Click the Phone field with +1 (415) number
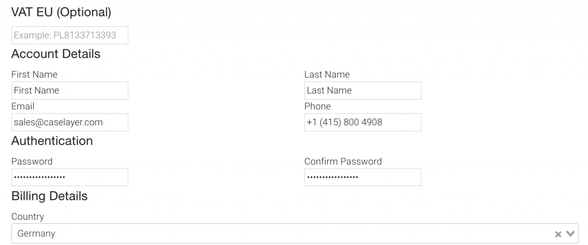Image resolution: width=588 pixels, height=245 pixels. click(x=362, y=122)
